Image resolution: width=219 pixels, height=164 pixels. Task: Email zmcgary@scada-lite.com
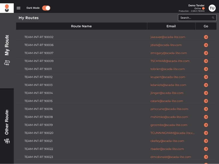pyautogui.click(x=168, y=53)
